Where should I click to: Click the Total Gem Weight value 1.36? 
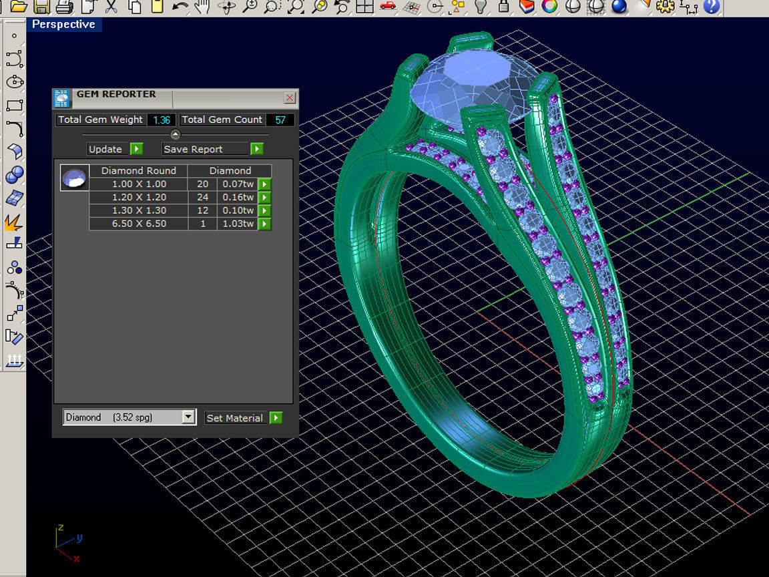162,120
